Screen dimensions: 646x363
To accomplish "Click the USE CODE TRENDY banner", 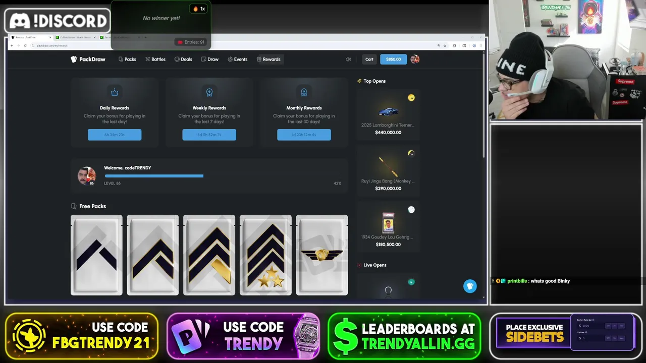I will coord(243,336).
